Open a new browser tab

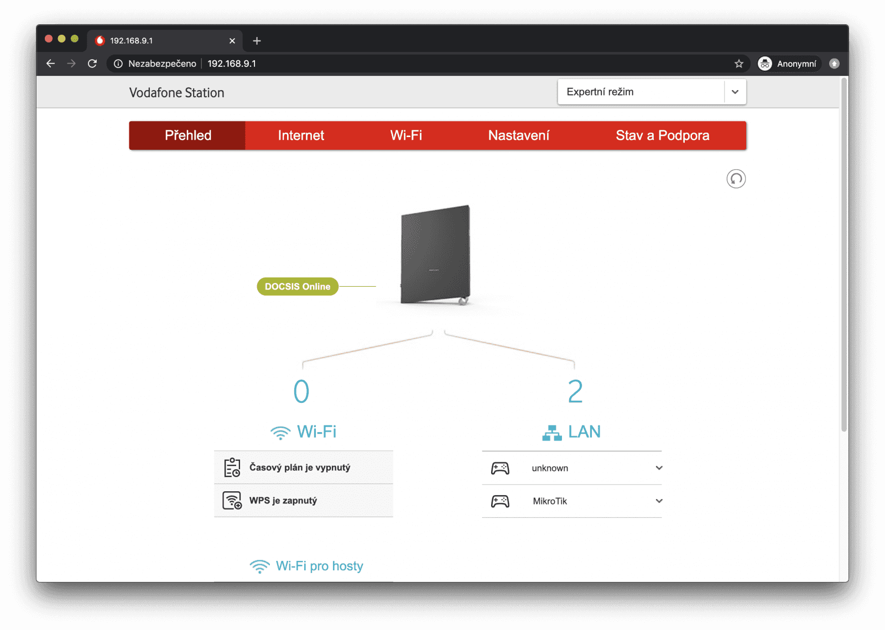[x=257, y=41]
